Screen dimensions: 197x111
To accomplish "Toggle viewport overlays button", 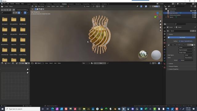I will coord(146,6).
